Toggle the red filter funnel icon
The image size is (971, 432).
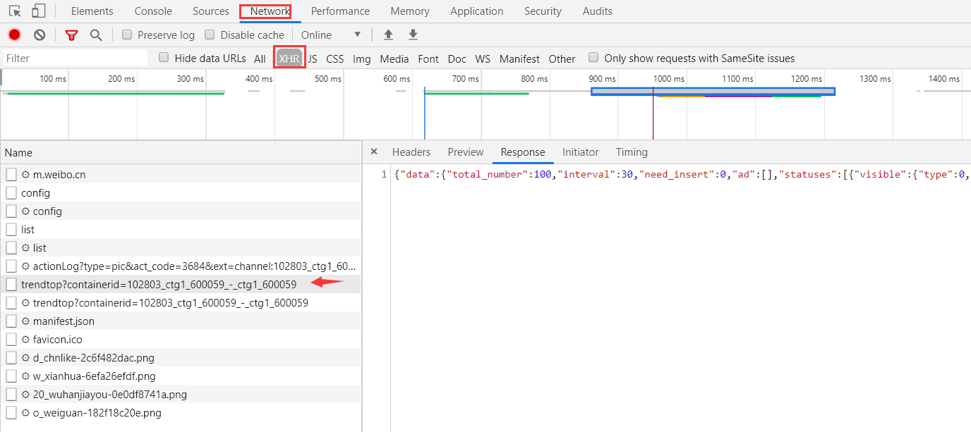(x=71, y=35)
